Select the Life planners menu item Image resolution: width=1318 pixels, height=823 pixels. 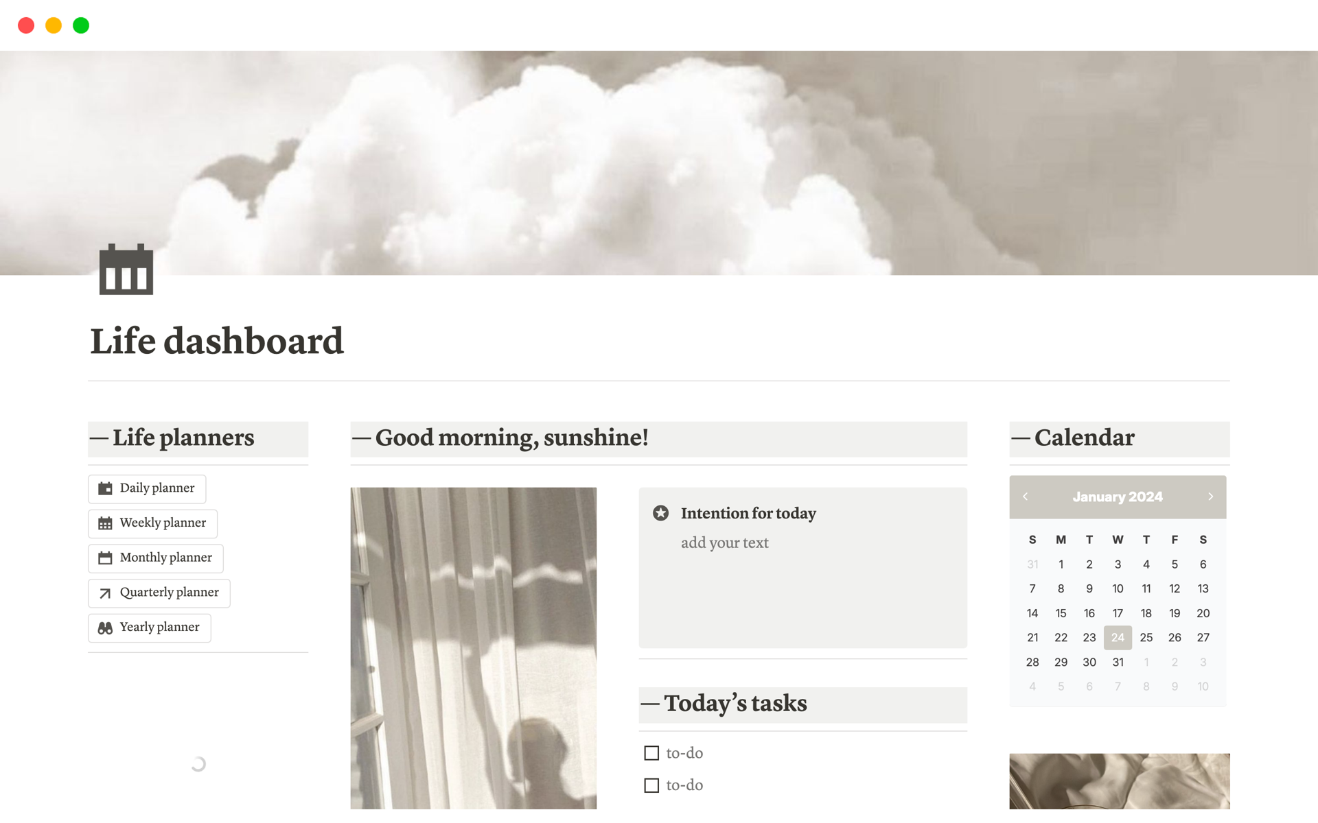click(196, 438)
